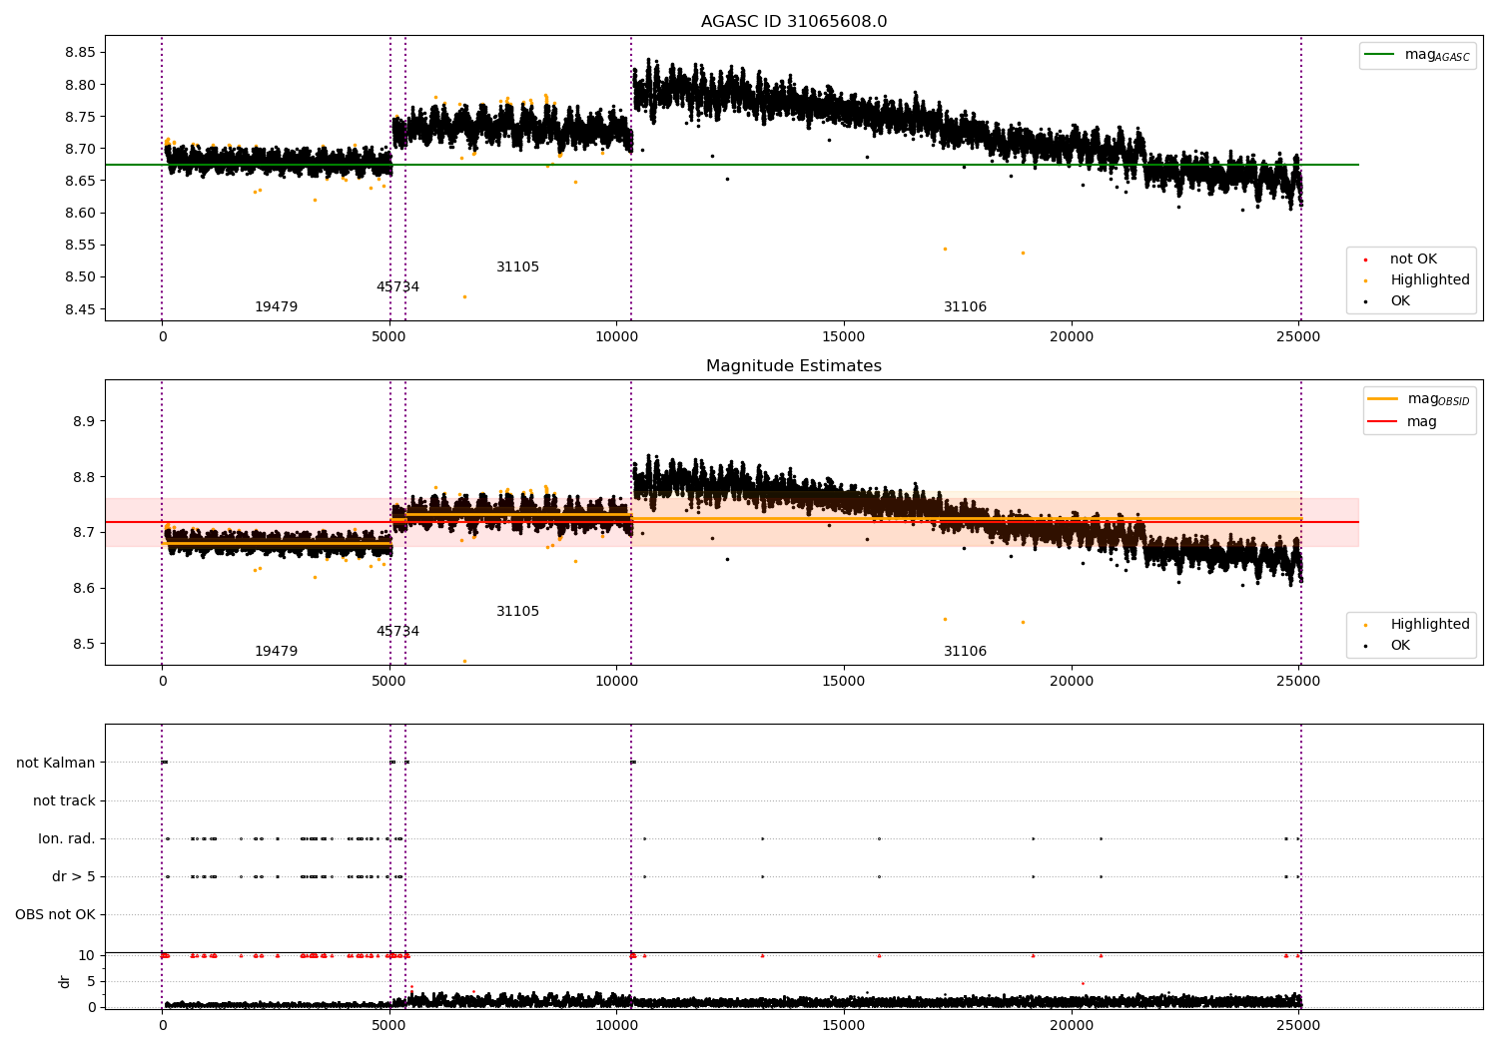1498x1048 pixels.
Task: Click obsid label 31106 in middle plot
Action: [x=965, y=652]
